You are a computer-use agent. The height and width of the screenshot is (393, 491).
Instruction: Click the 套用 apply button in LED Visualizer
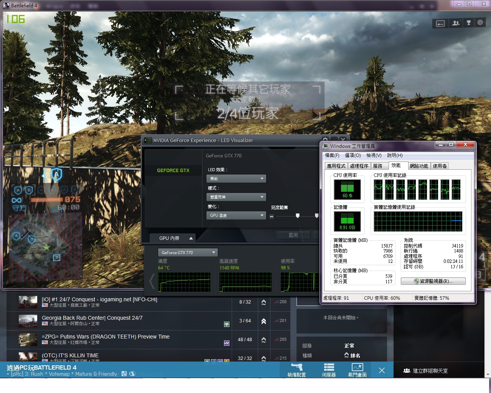pyautogui.click(x=293, y=235)
